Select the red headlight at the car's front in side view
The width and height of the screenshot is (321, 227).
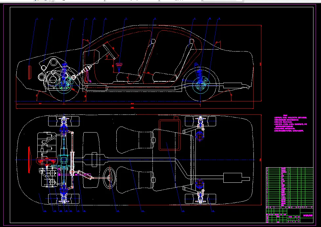click(30, 72)
